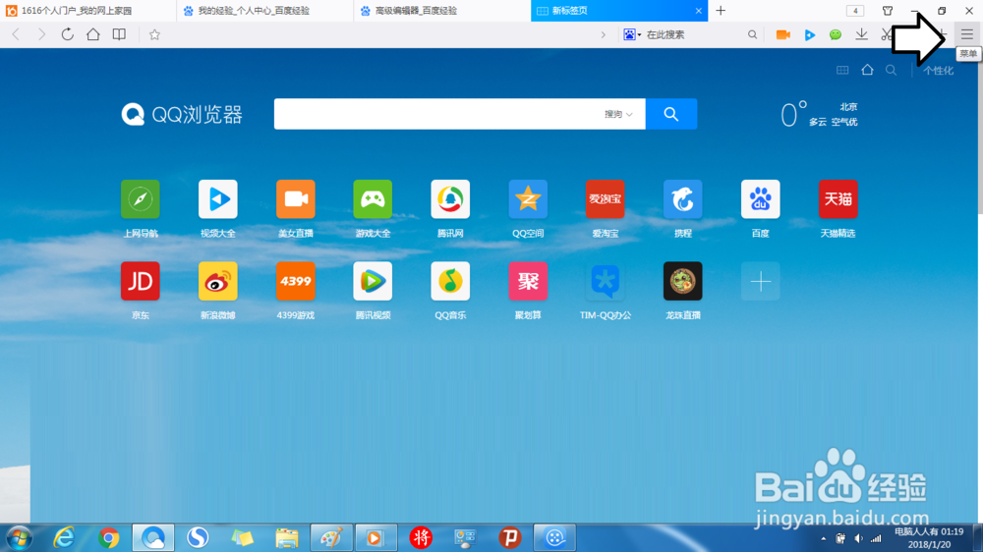This screenshot has width=983, height=552.
Task: Open the QQ空间 shortcut
Action: 528,208
